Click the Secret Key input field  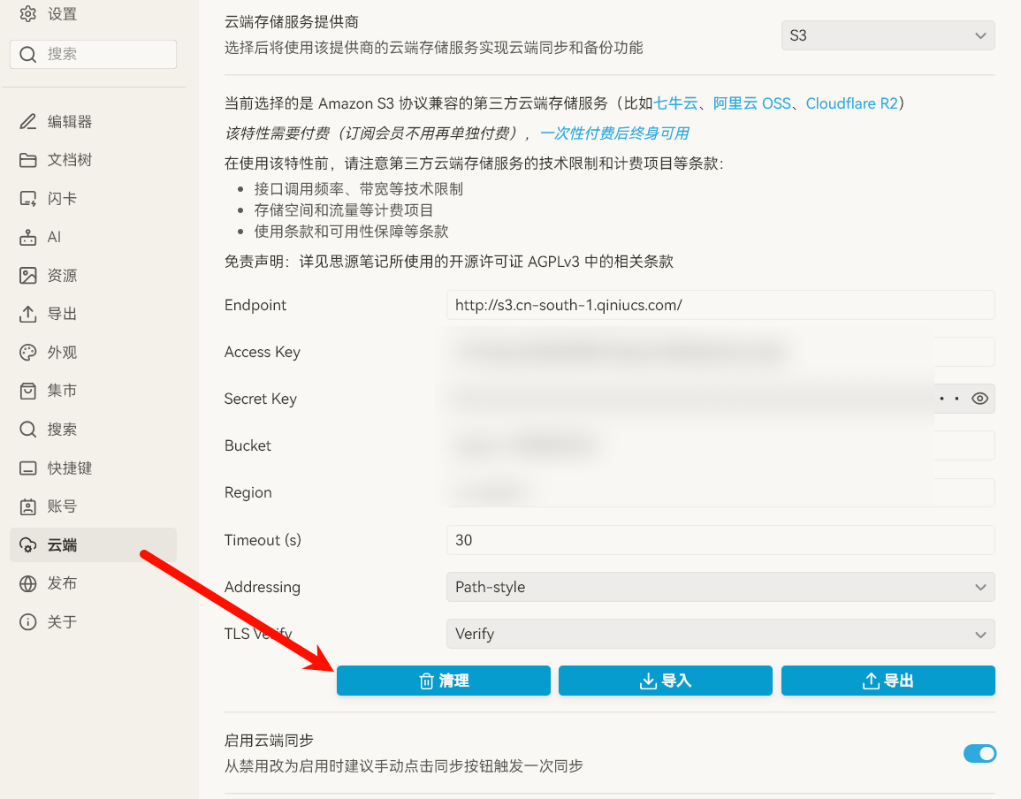(720, 399)
